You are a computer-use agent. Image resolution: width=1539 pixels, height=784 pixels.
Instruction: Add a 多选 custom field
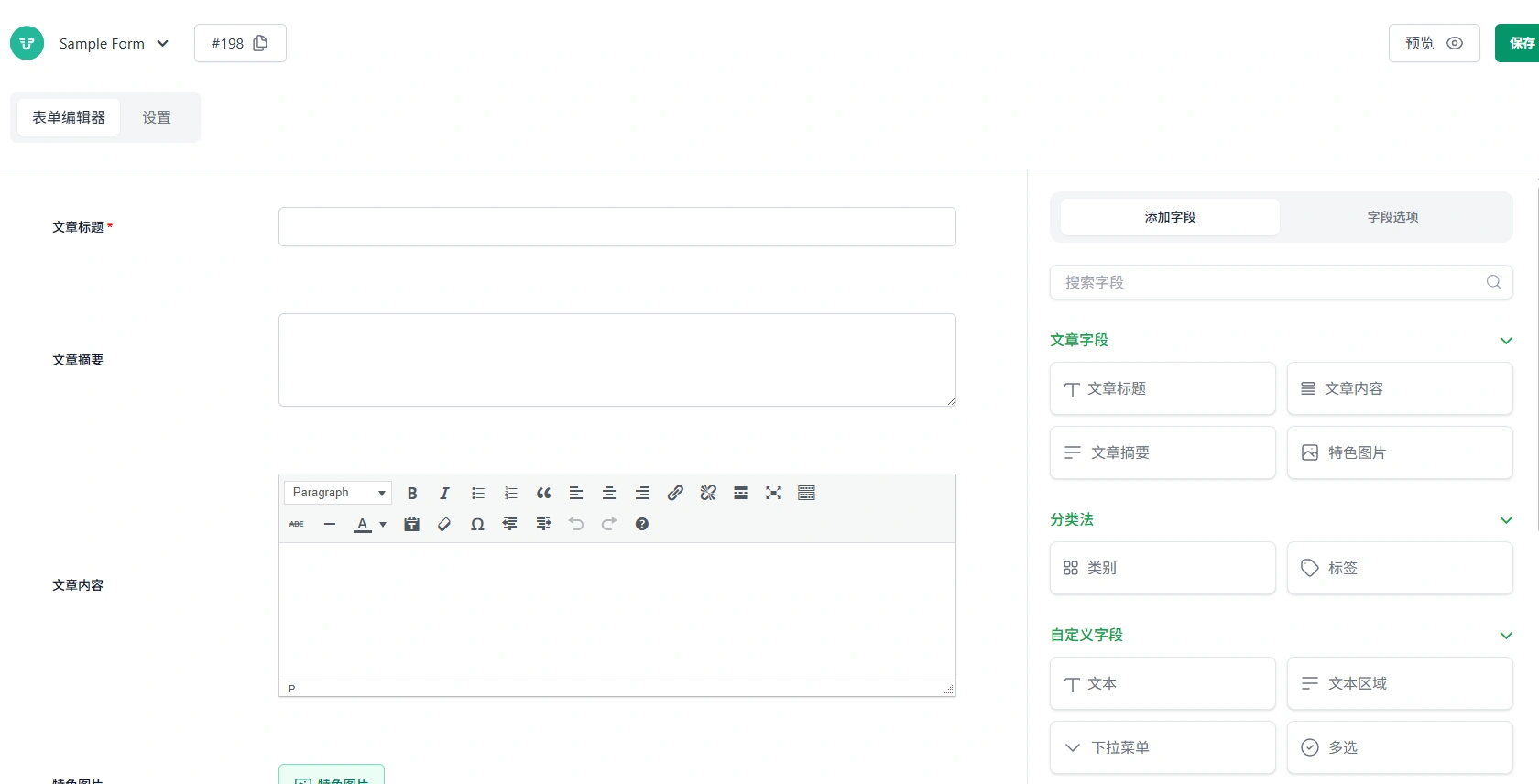pyautogui.click(x=1400, y=747)
